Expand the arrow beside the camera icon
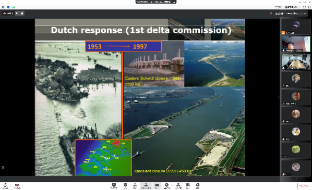Screen dimensions: 312x190 tap(23, 186)
